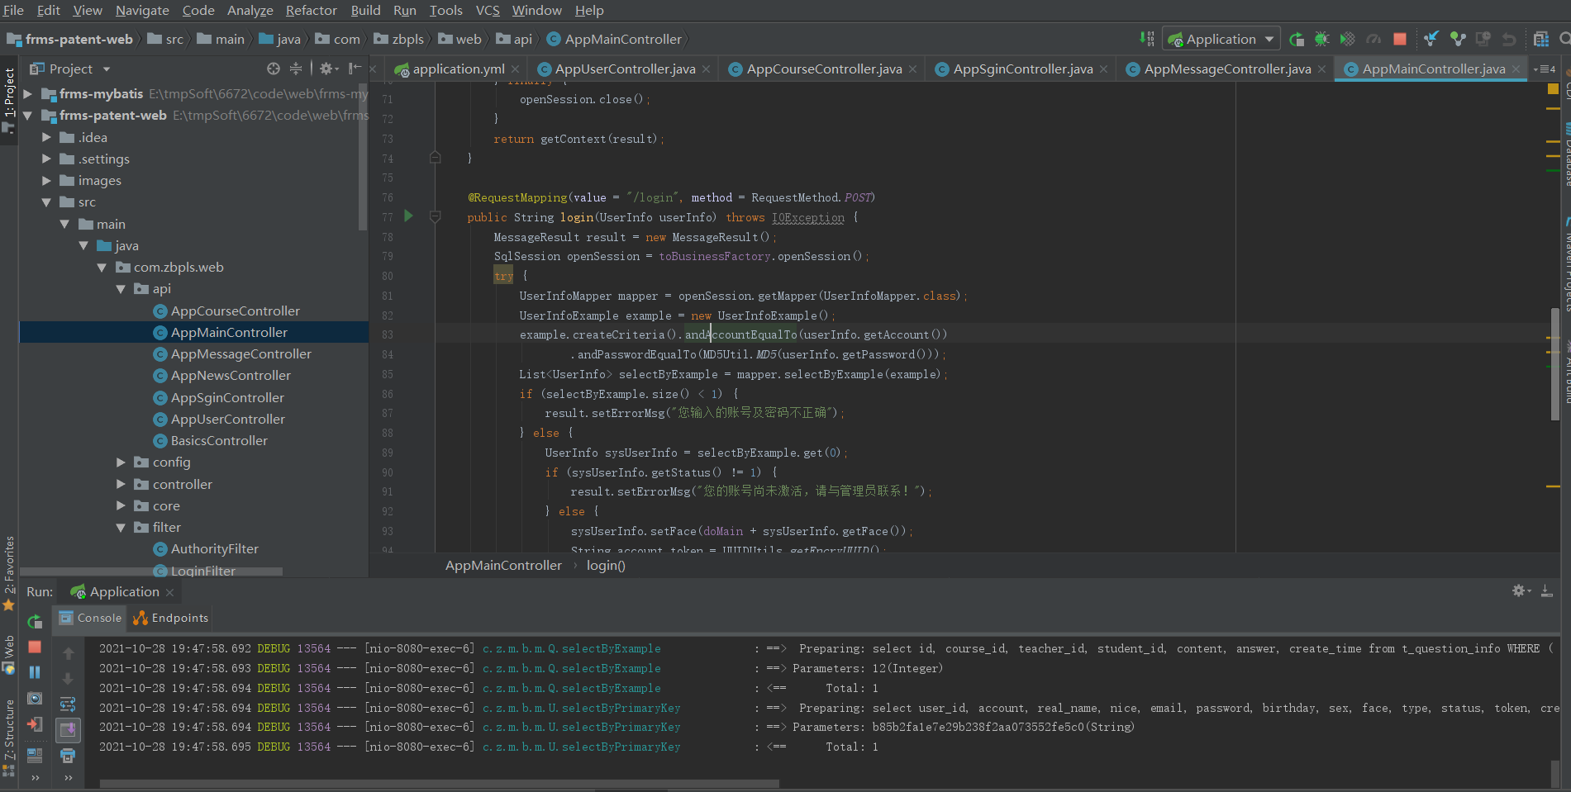Click Collapse All icon in Project panel header
Viewport: 1571px width, 792px height.
[296, 69]
